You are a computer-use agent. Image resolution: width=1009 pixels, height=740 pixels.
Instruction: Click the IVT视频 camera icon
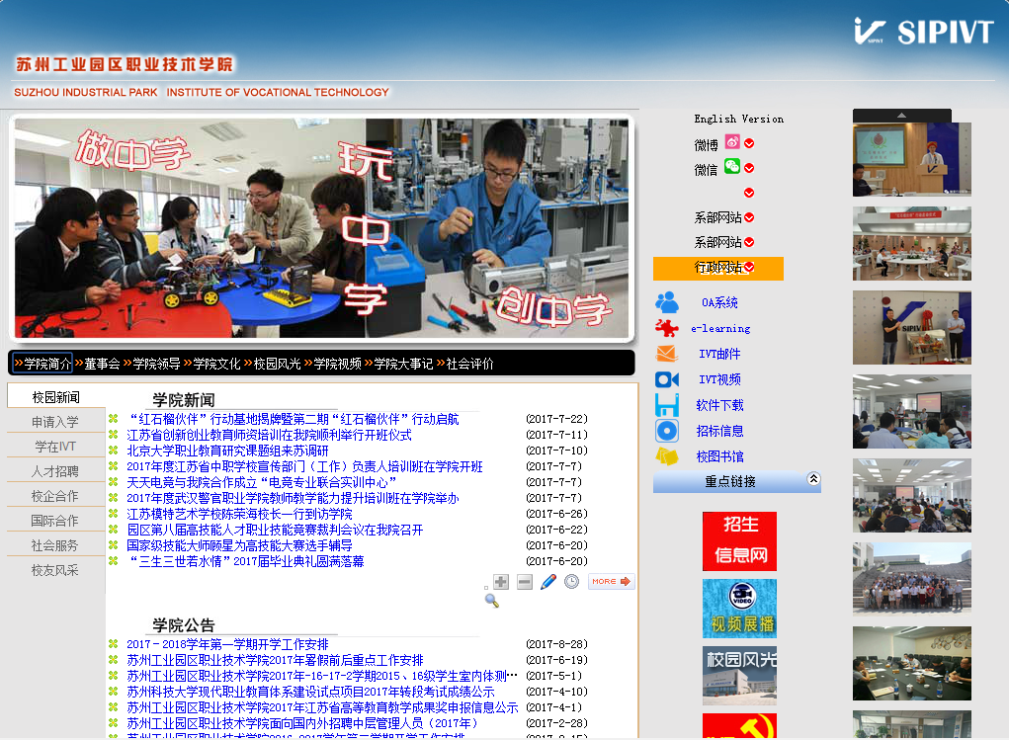(667, 379)
